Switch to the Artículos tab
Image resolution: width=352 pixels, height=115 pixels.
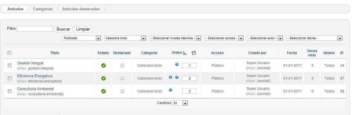click(15, 9)
